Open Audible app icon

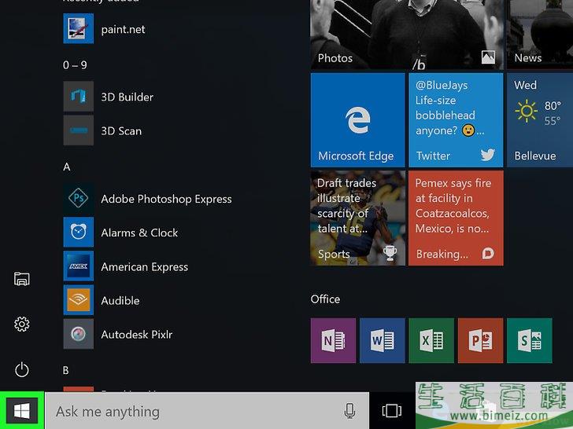click(x=78, y=300)
